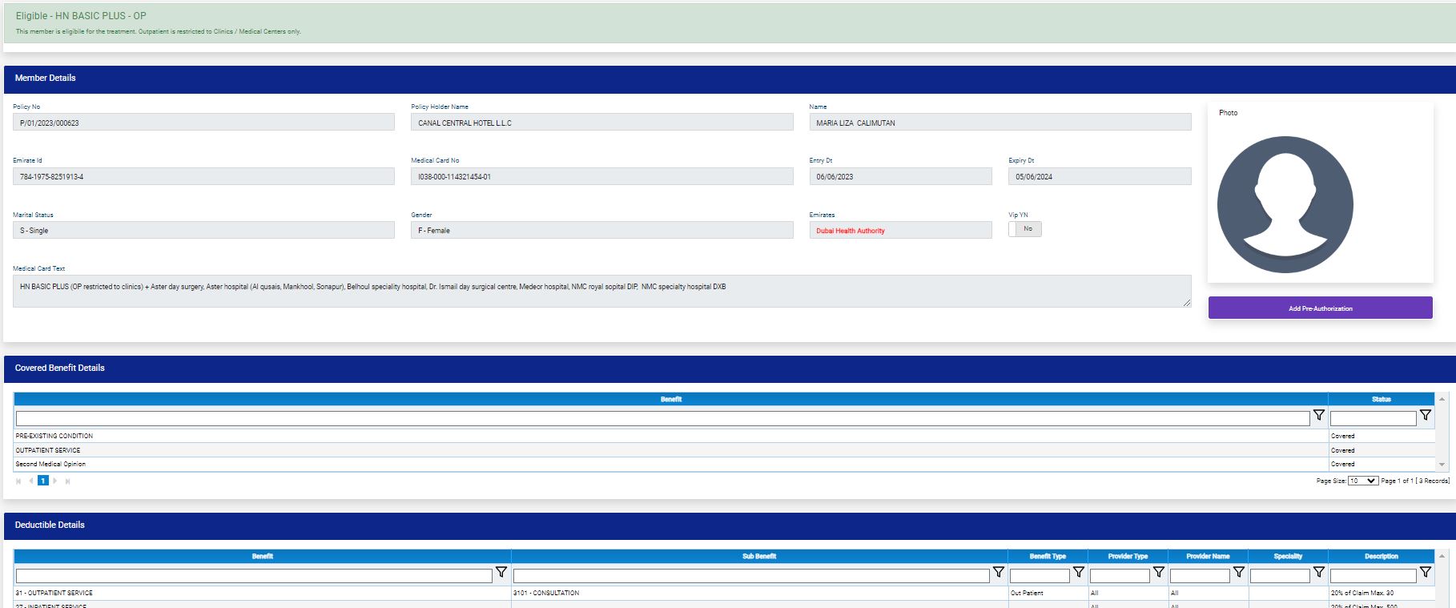Click filter icon for Benefit Type column
Screen dimensions: 1456x608
pyautogui.click(x=1078, y=573)
